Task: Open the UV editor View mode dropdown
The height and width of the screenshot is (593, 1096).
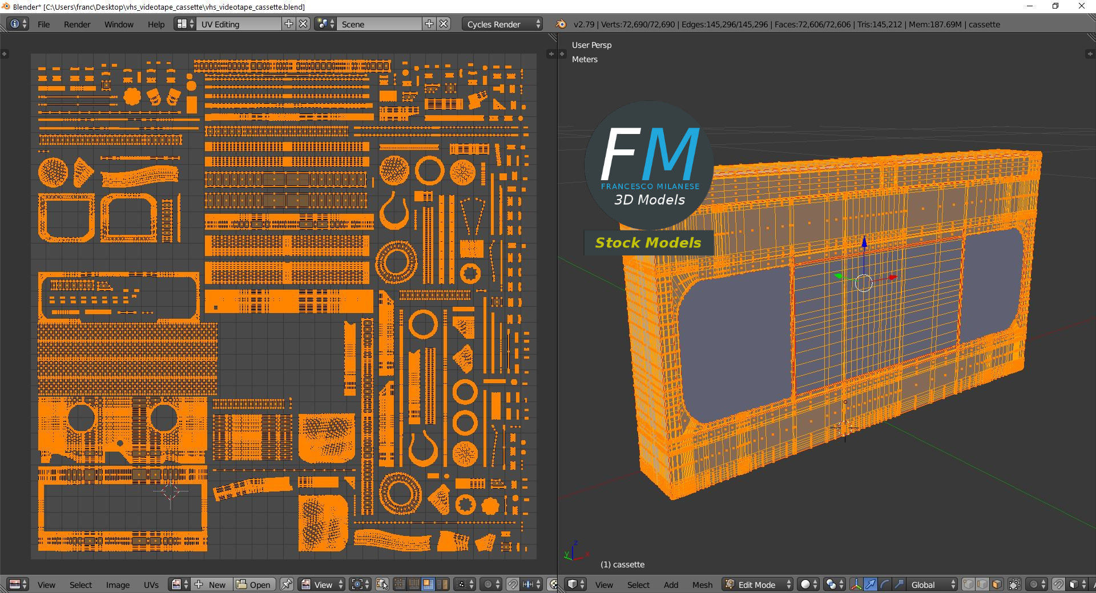Action: coord(322,584)
